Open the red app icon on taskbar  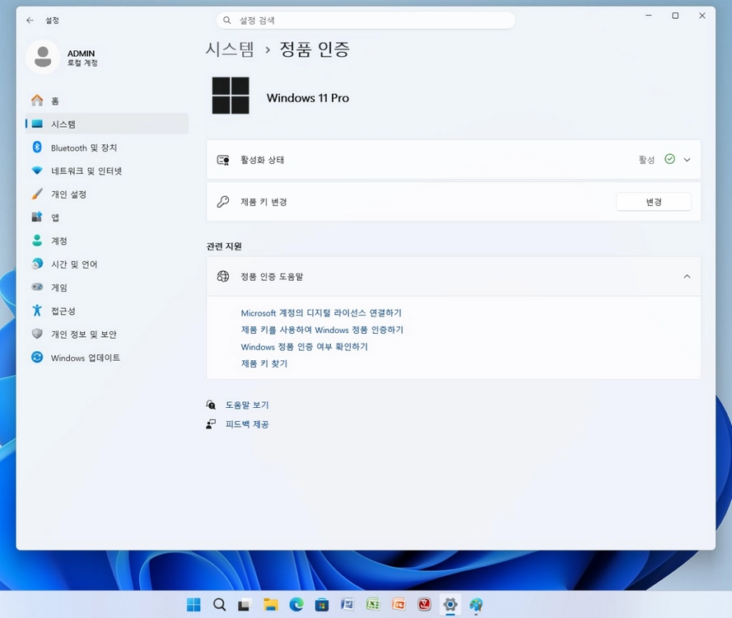tap(424, 605)
